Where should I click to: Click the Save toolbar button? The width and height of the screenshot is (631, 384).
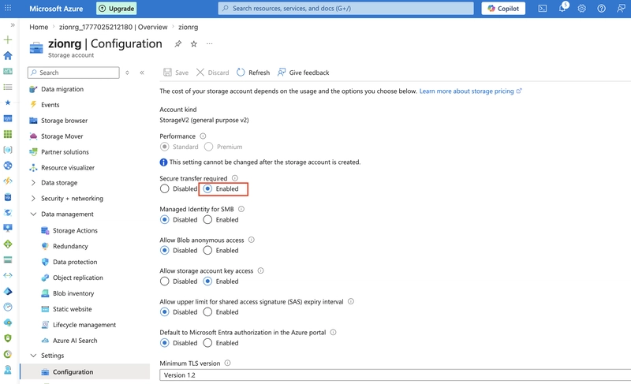click(x=176, y=73)
